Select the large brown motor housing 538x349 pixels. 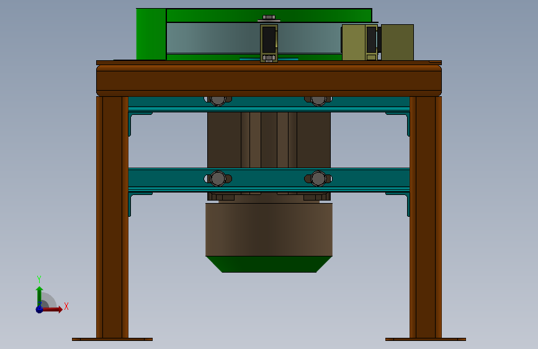269,230
